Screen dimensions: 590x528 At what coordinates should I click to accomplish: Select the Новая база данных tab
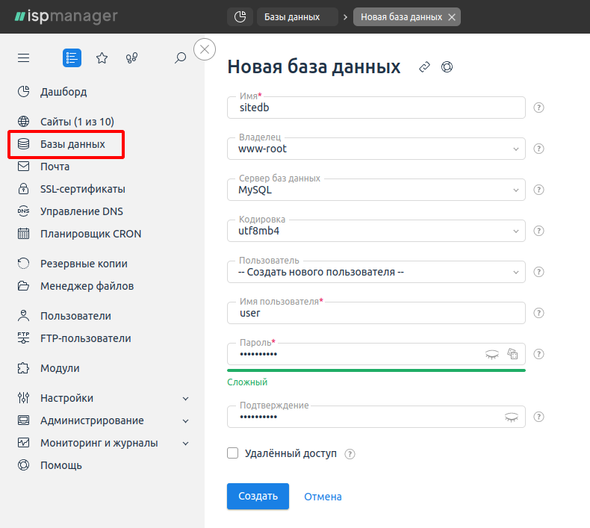point(402,17)
